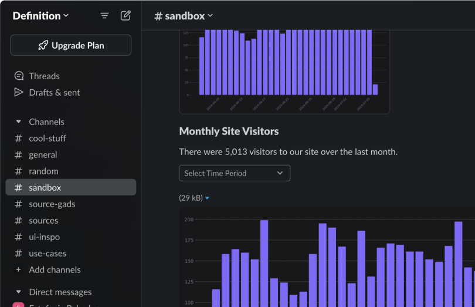The height and width of the screenshot is (307, 475).
Task: Click the hash icon beside cool-stuff
Action: (x=19, y=139)
